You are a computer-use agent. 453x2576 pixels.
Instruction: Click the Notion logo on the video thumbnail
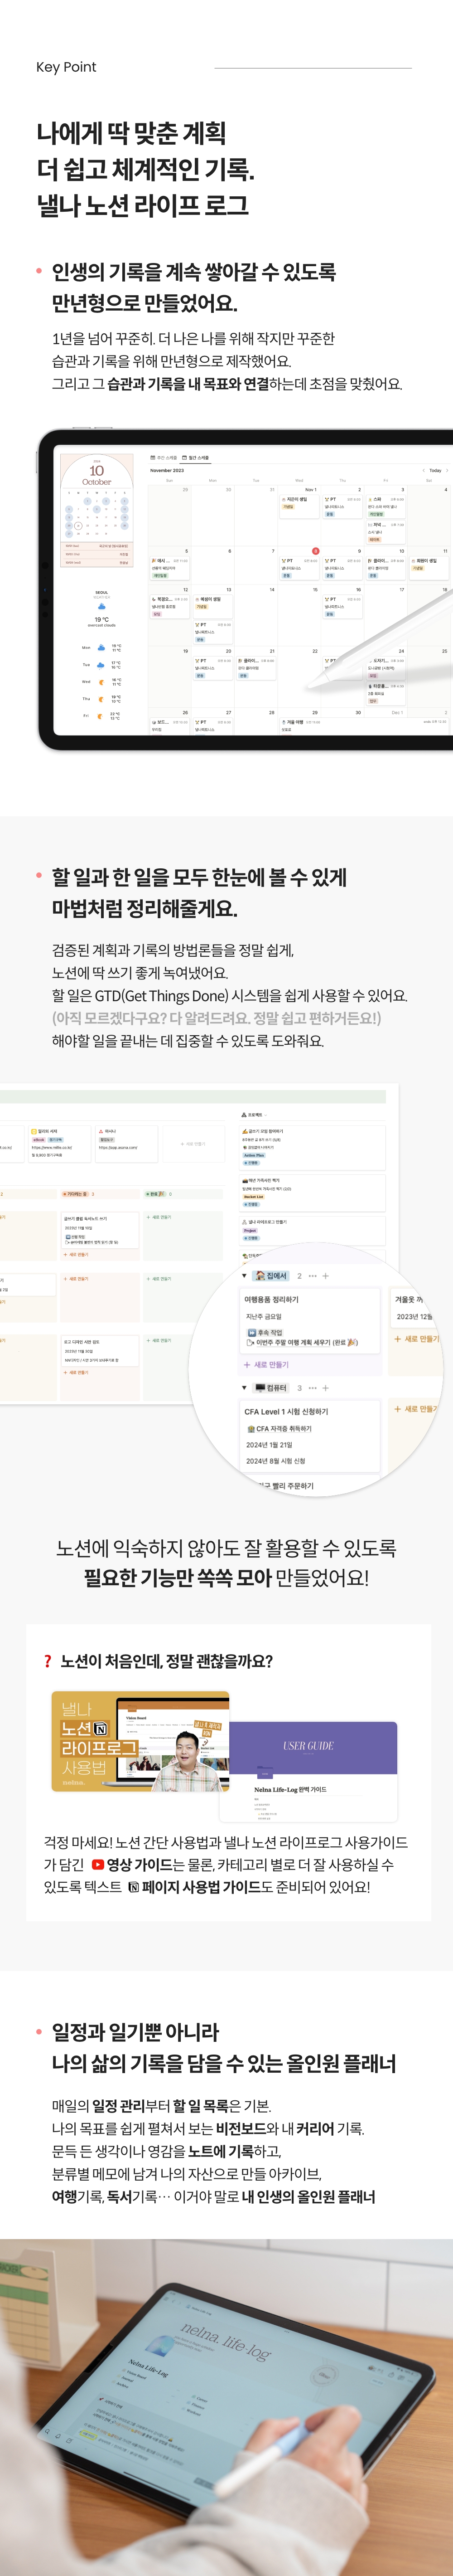[x=101, y=1728]
